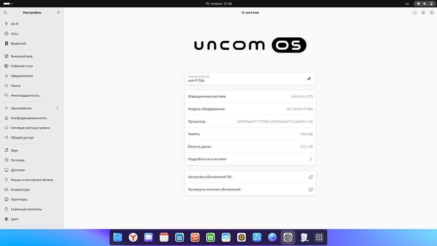This screenshot has height=246, width=437.
Task: Show all applications grid in dock
Action: 319,237
